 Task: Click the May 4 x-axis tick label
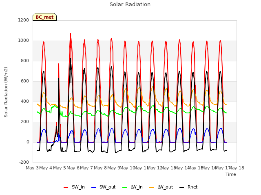pos(46,168)
